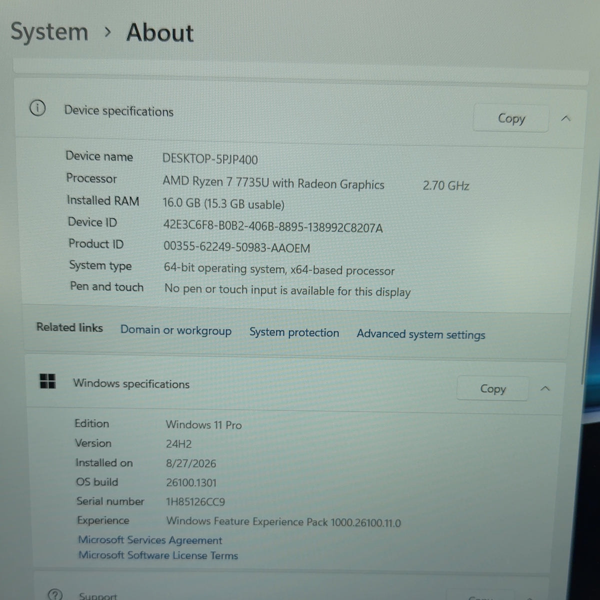Select serial number 1H85126CC9
This screenshot has height=600, width=600.
coord(195,502)
